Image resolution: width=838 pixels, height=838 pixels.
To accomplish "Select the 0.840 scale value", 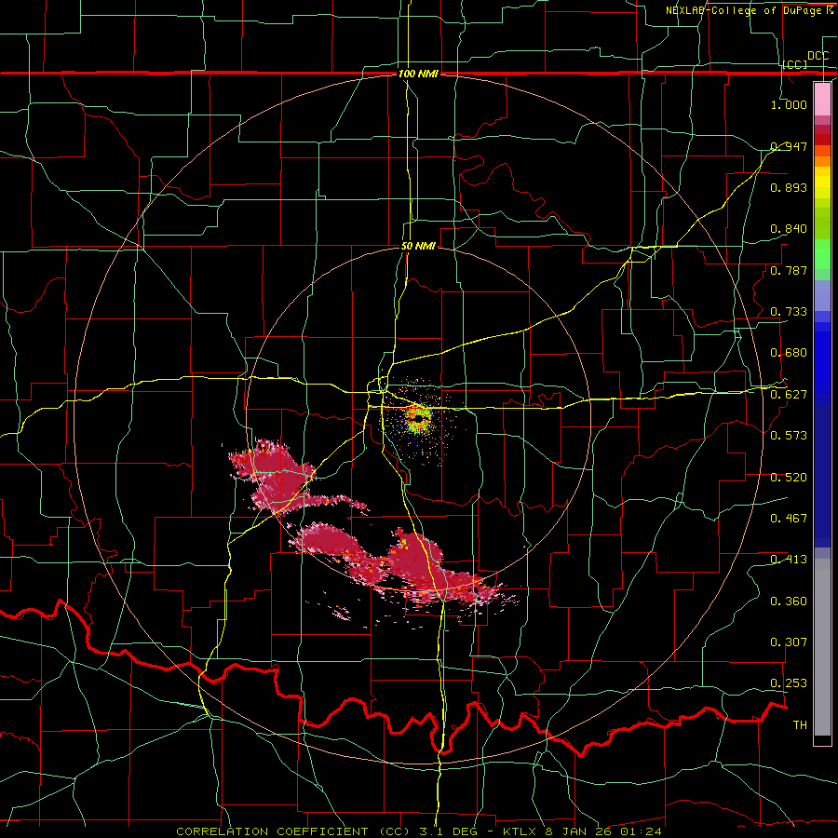I will [x=789, y=229].
